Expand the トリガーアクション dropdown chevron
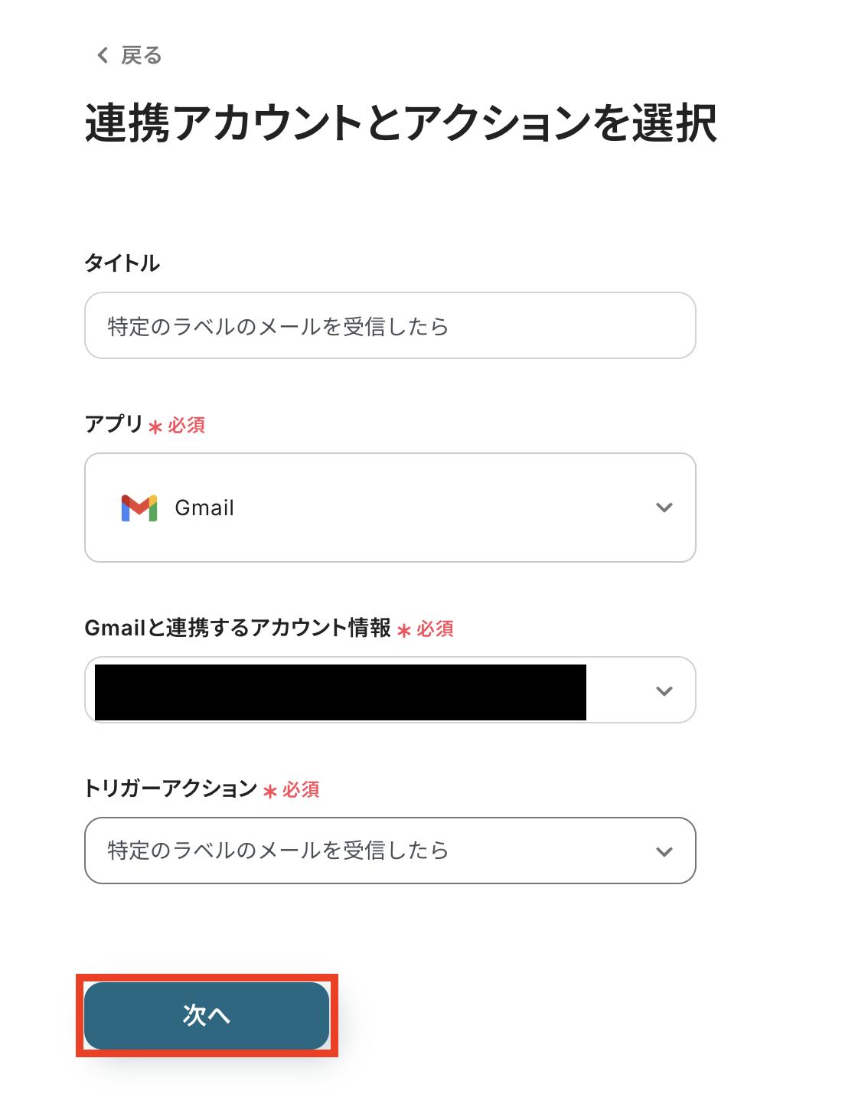868x1107 pixels. 664,851
